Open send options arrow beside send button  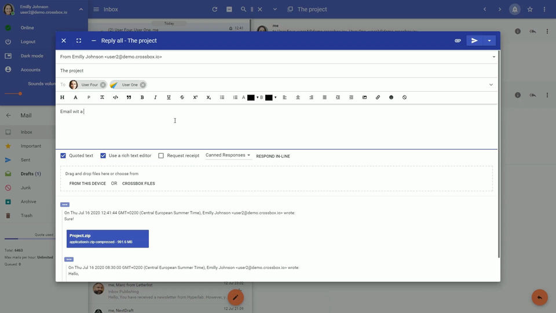(x=489, y=41)
